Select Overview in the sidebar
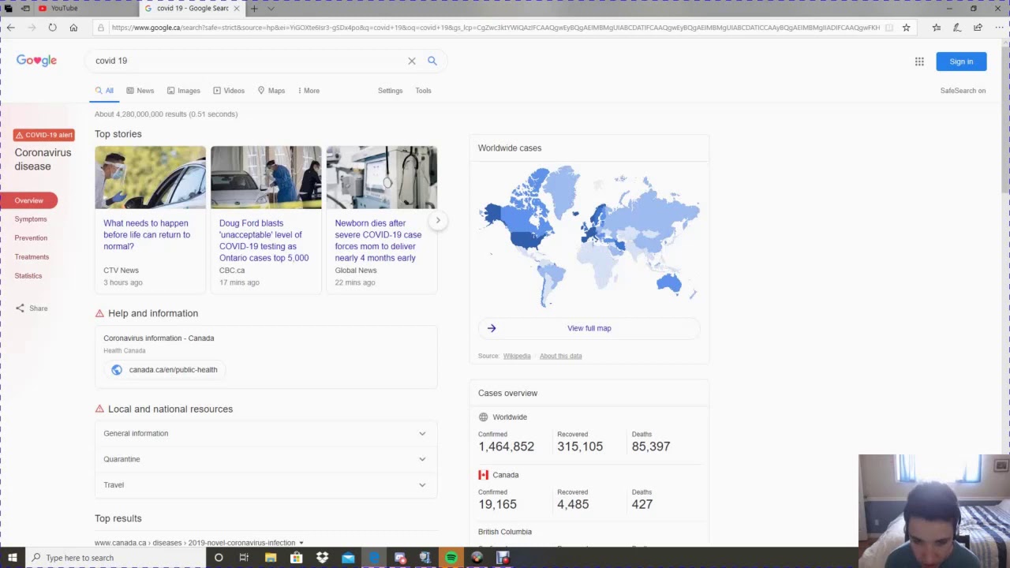This screenshot has height=568, width=1010. click(x=29, y=200)
